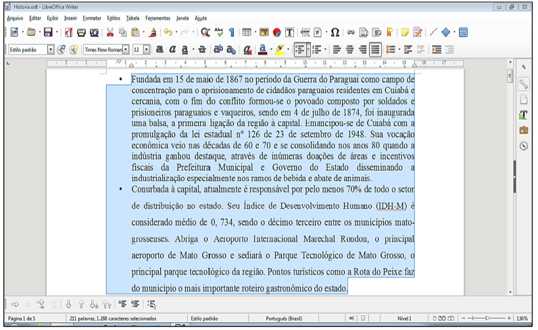Open the paragraph style dropdown (Estilo padrão)

click(x=51, y=50)
